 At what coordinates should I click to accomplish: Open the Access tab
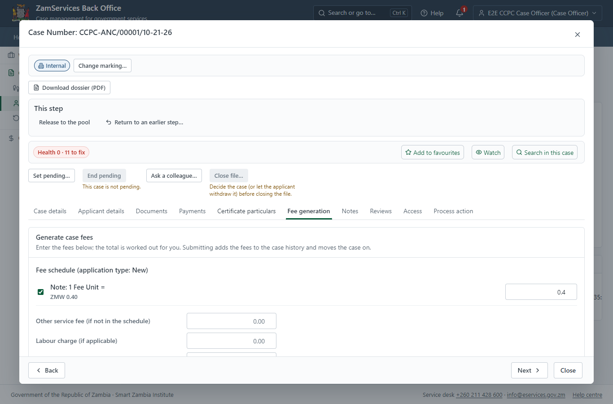coord(413,211)
